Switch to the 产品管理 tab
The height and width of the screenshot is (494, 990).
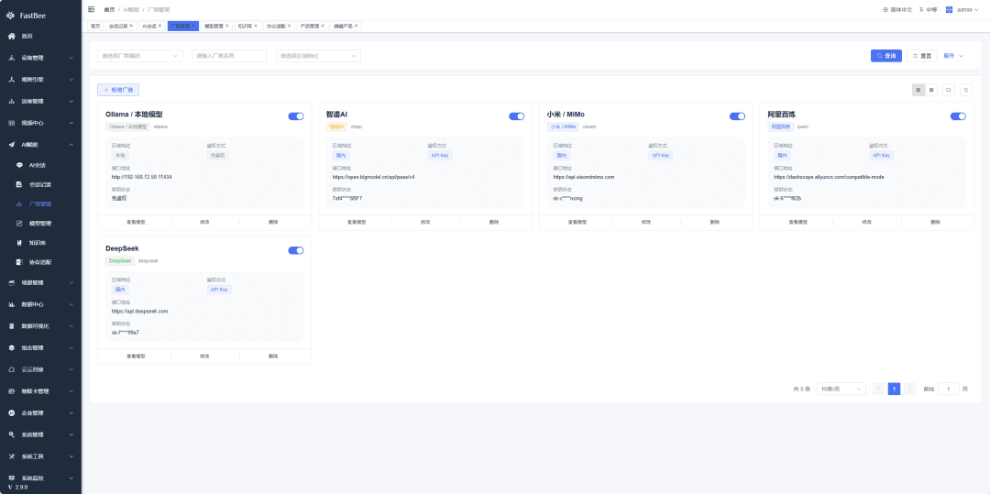pos(312,26)
